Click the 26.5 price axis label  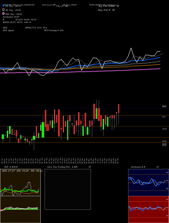[164, 117]
